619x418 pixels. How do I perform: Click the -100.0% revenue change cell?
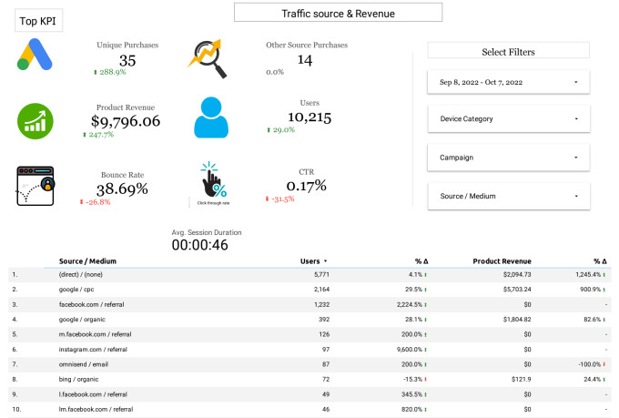point(592,364)
